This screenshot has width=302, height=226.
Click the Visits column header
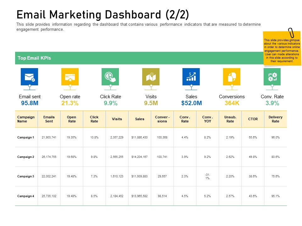(x=117, y=119)
